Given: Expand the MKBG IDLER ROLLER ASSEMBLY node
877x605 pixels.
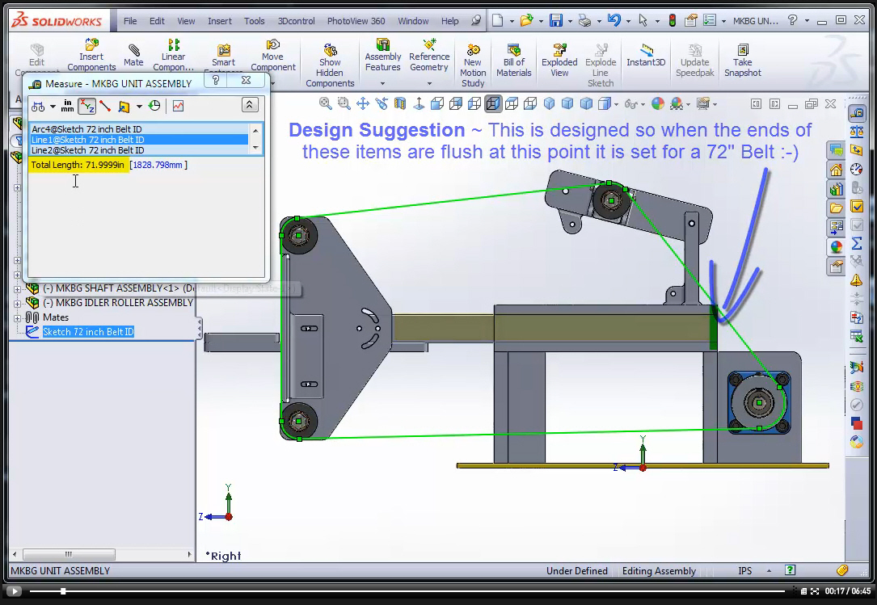Looking at the screenshot, I should pos(17,304).
